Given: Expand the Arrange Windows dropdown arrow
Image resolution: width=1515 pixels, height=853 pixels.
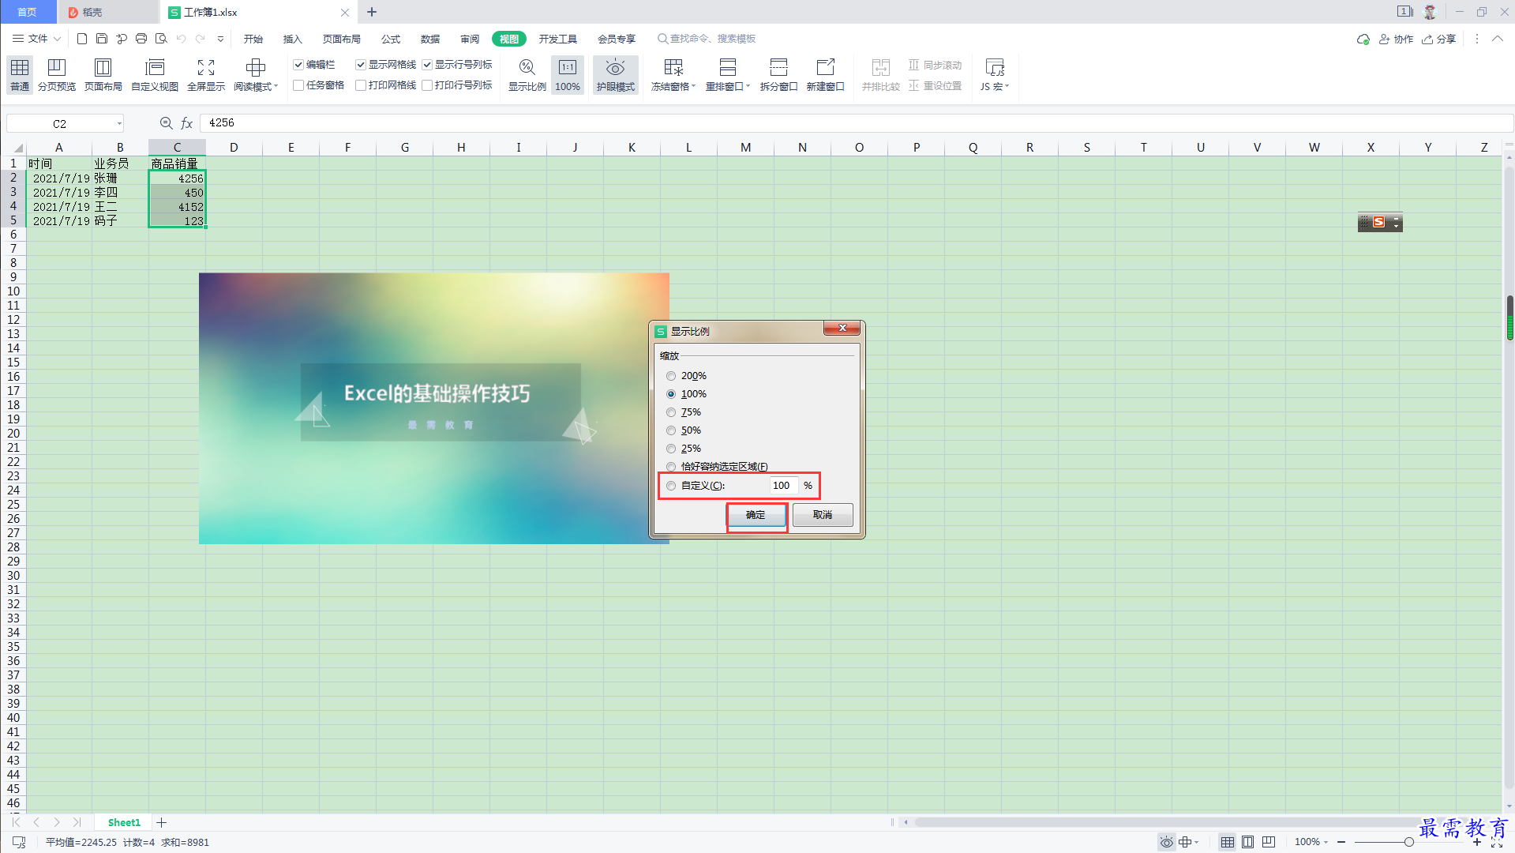Looking at the screenshot, I should point(748,87).
